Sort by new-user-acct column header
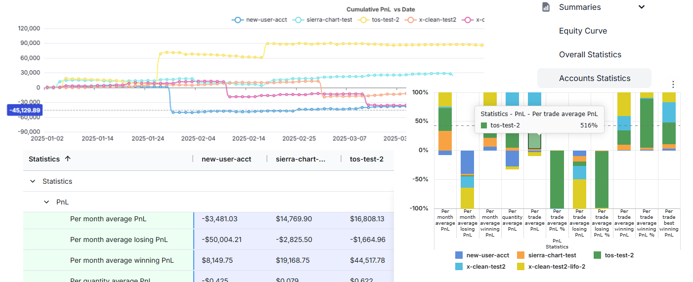The width and height of the screenshot is (693, 282). 226,159
